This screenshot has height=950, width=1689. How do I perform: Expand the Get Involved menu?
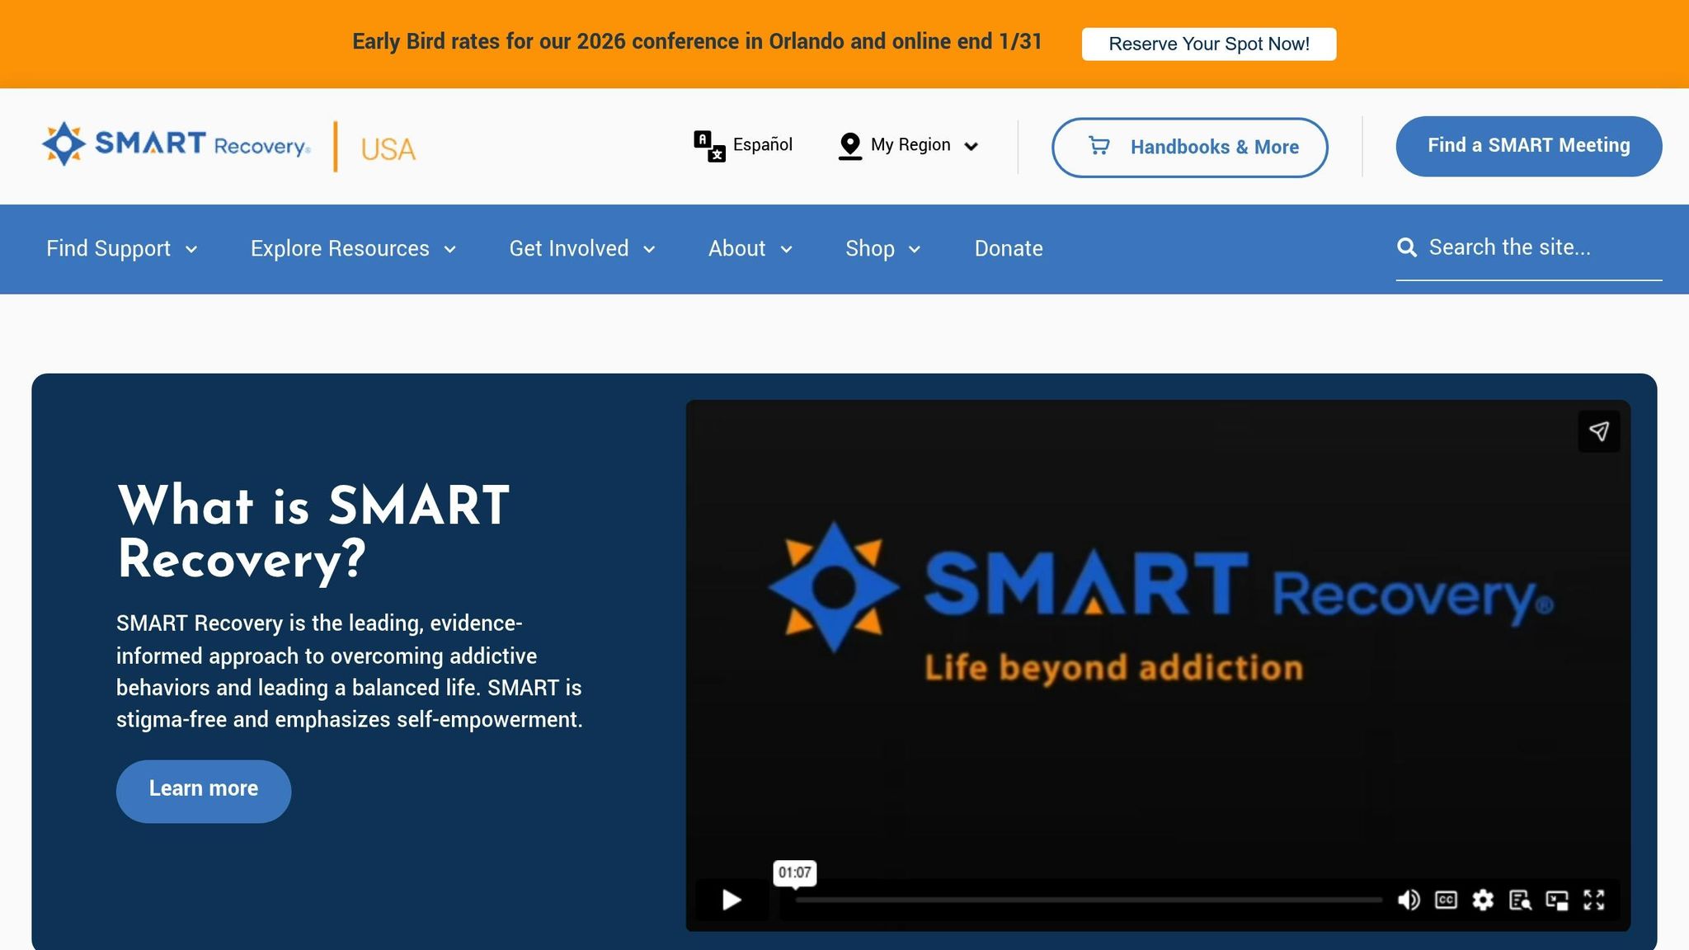tap(582, 248)
